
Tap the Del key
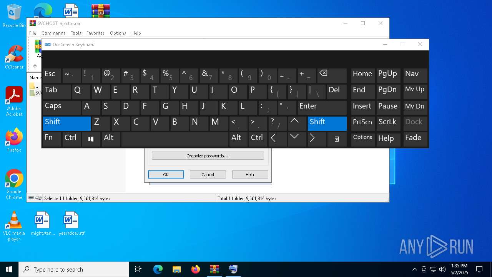pos(337,92)
